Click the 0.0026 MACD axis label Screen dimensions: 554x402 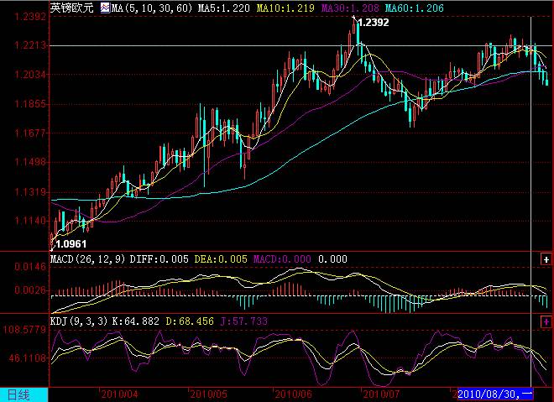click(x=30, y=290)
